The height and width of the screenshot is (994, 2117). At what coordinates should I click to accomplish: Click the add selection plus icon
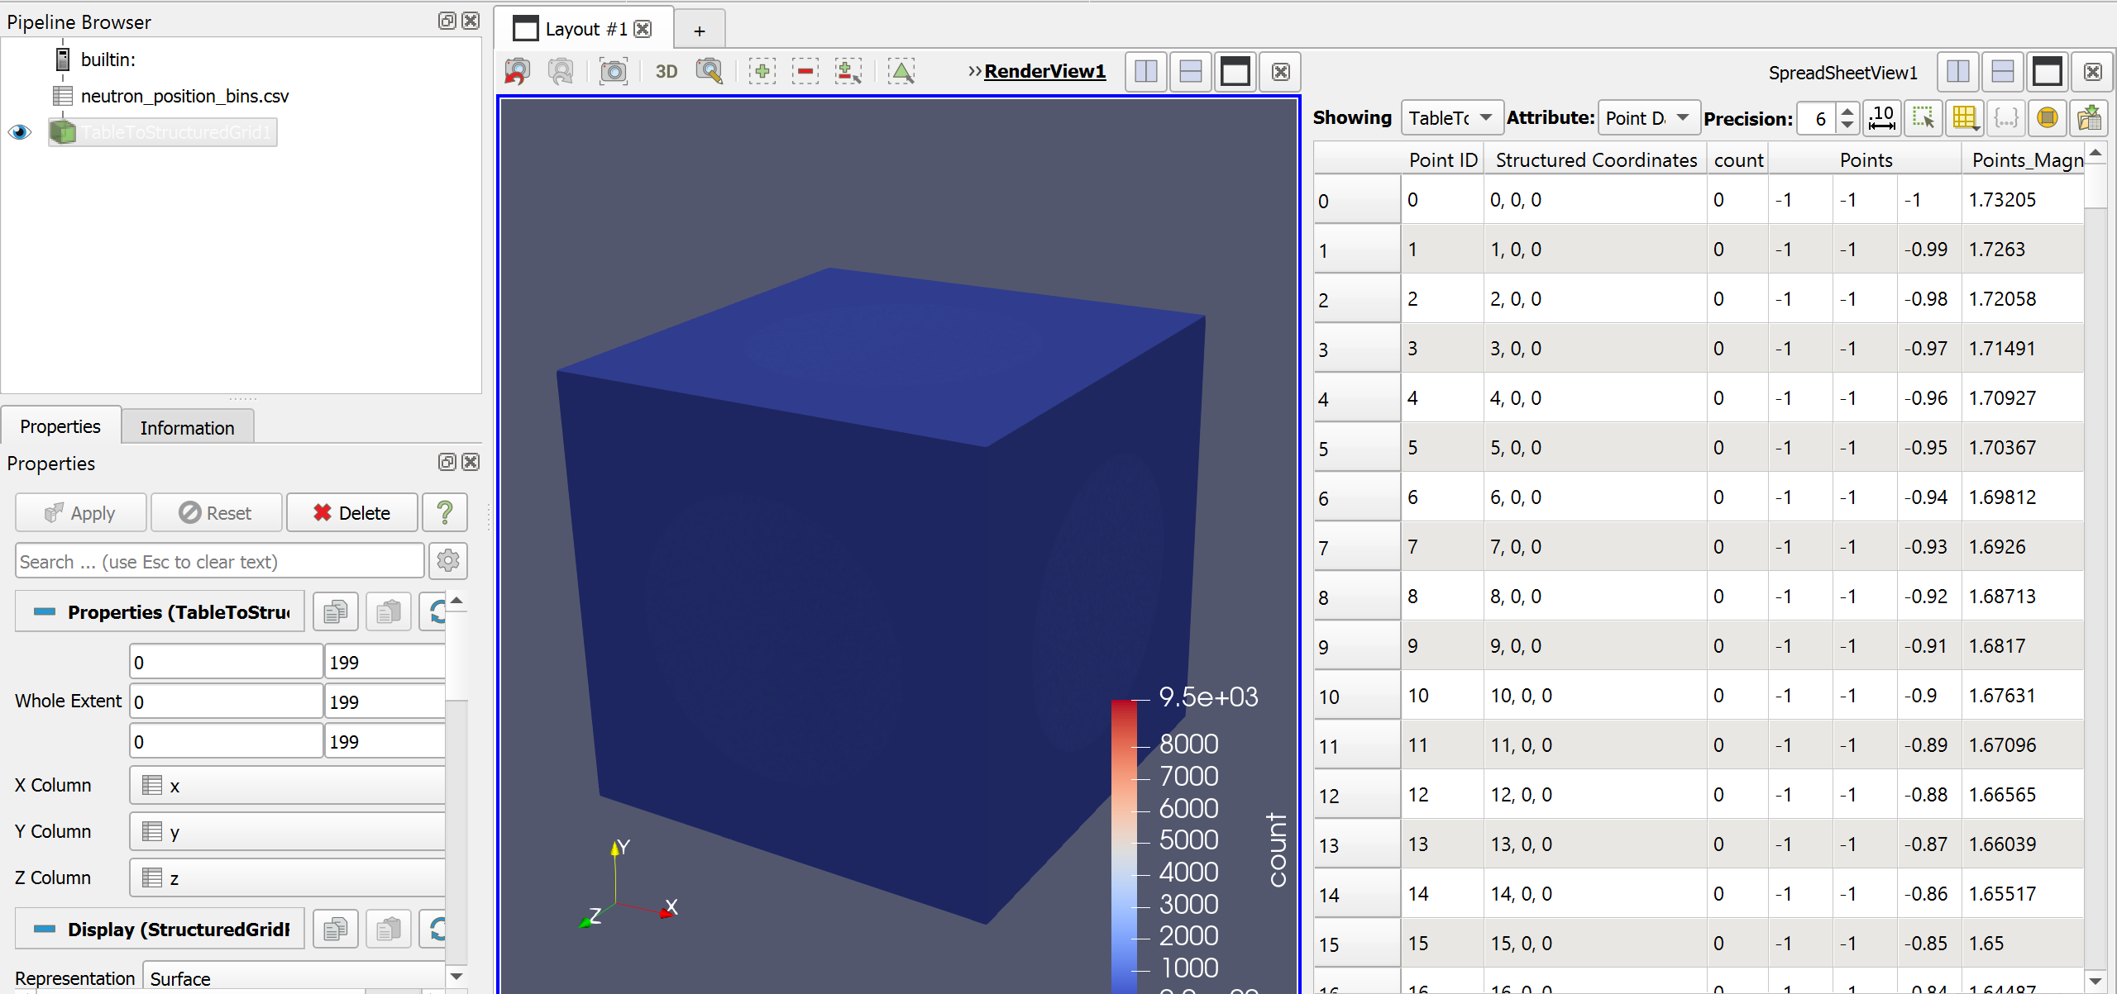762,72
